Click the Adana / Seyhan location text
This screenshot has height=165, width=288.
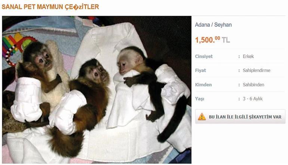[213, 25]
